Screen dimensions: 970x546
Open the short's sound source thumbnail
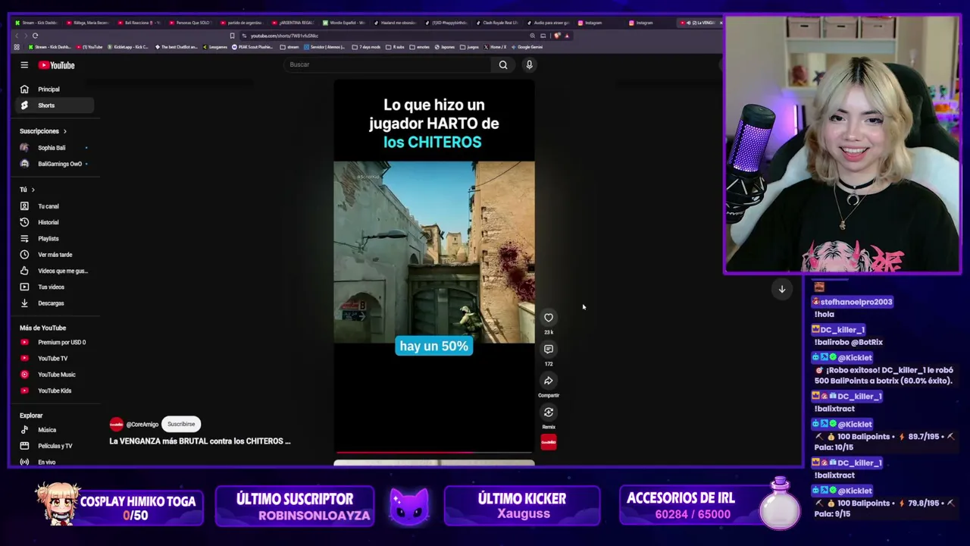tap(549, 442)
